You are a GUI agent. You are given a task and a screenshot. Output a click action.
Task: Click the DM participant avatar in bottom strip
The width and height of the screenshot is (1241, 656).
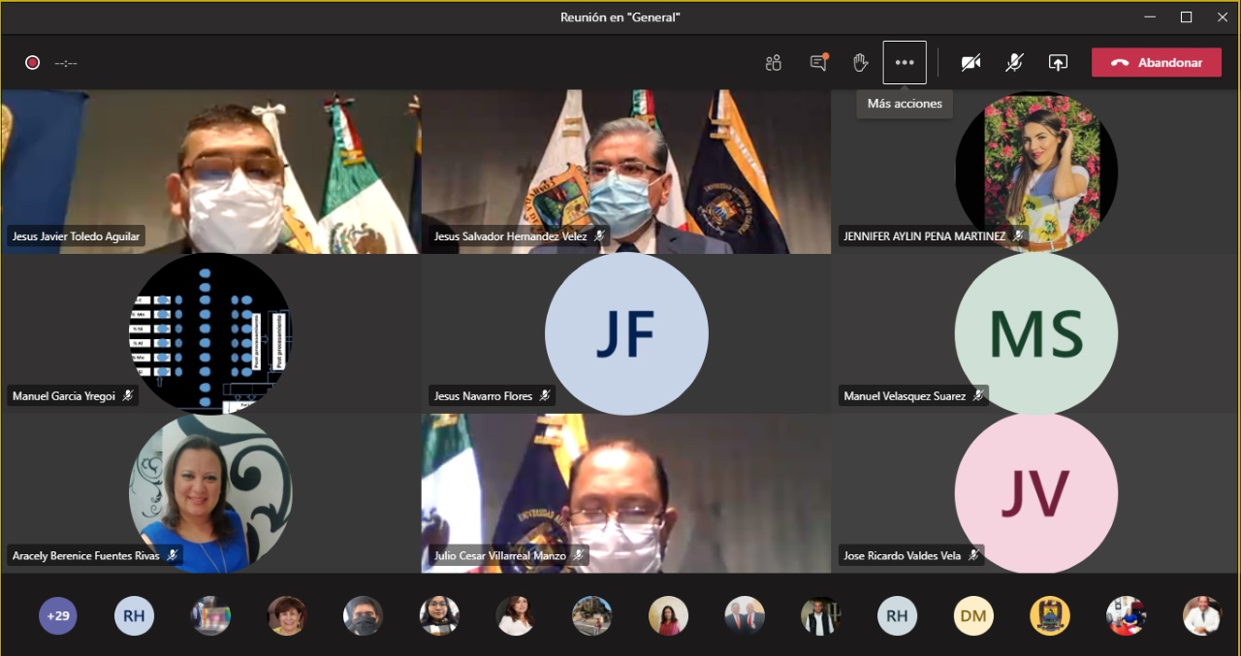point(973,615)
